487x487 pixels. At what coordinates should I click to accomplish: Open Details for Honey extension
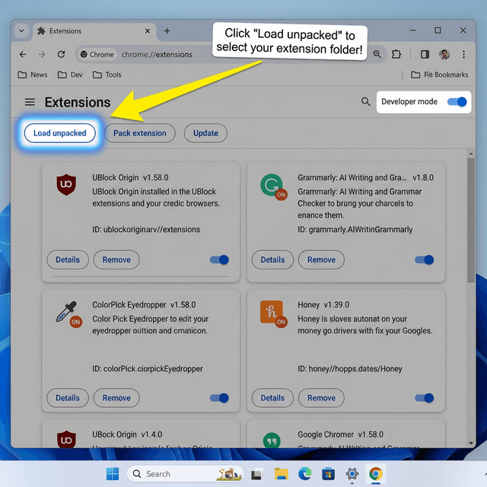tap(272, 398)
